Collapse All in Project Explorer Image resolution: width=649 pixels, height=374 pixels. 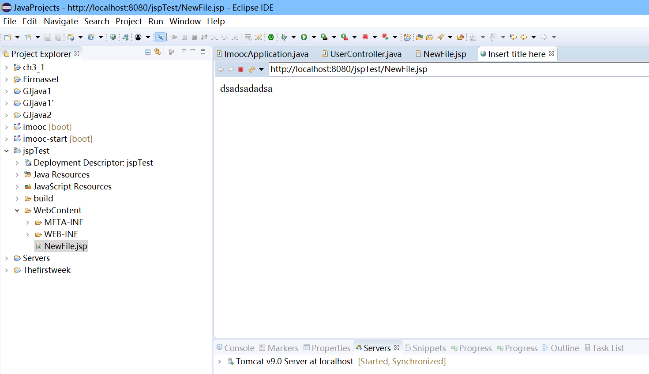point(148,52)
